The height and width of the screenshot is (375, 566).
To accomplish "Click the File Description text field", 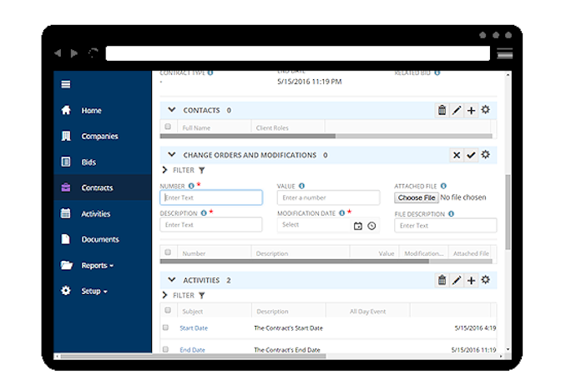I will point(446,226).
